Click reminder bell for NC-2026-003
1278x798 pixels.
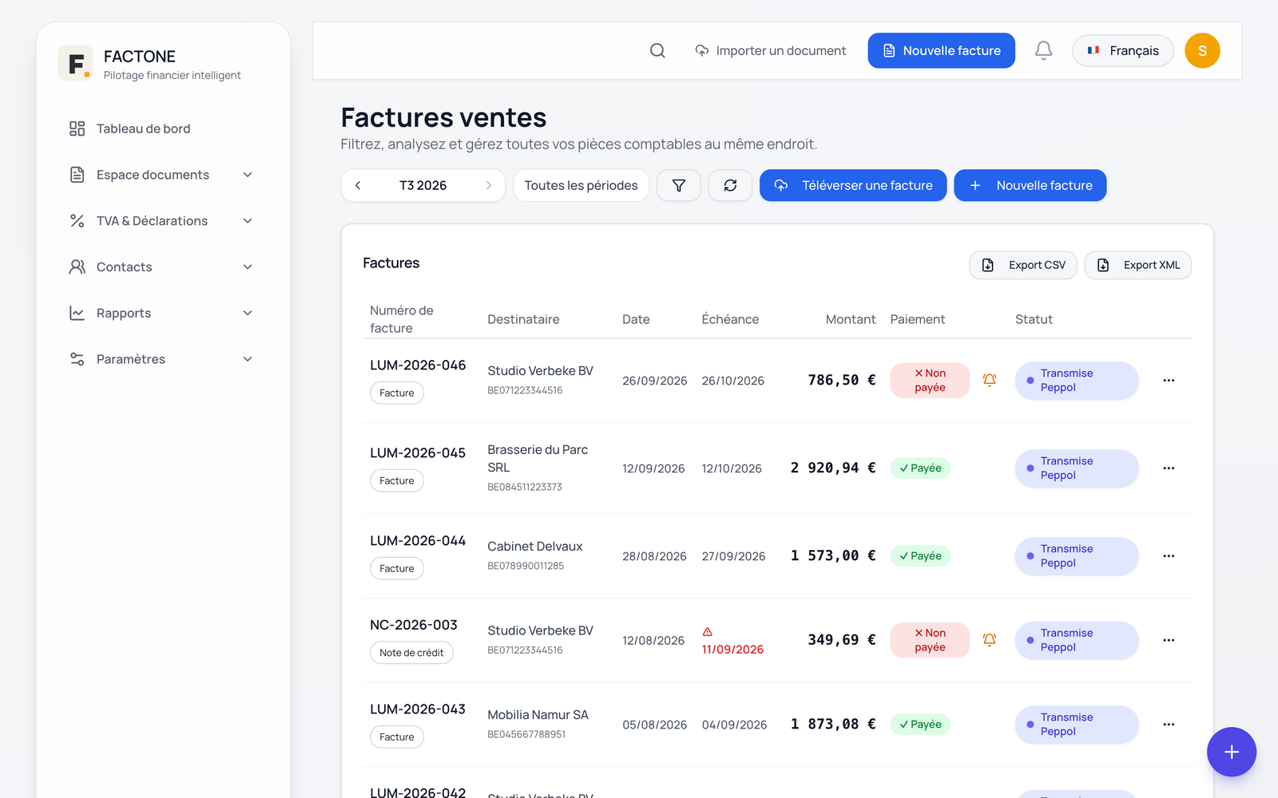point(989,640)
